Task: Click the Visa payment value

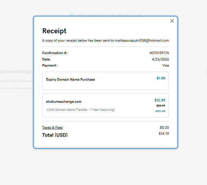Action: 165,65
